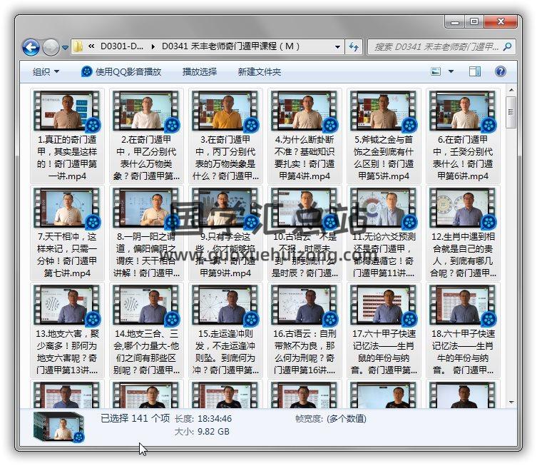Viewport: 537px width, 466px height.
Task: Click the folder icon in address bar
Action: [x=79, y=47]
